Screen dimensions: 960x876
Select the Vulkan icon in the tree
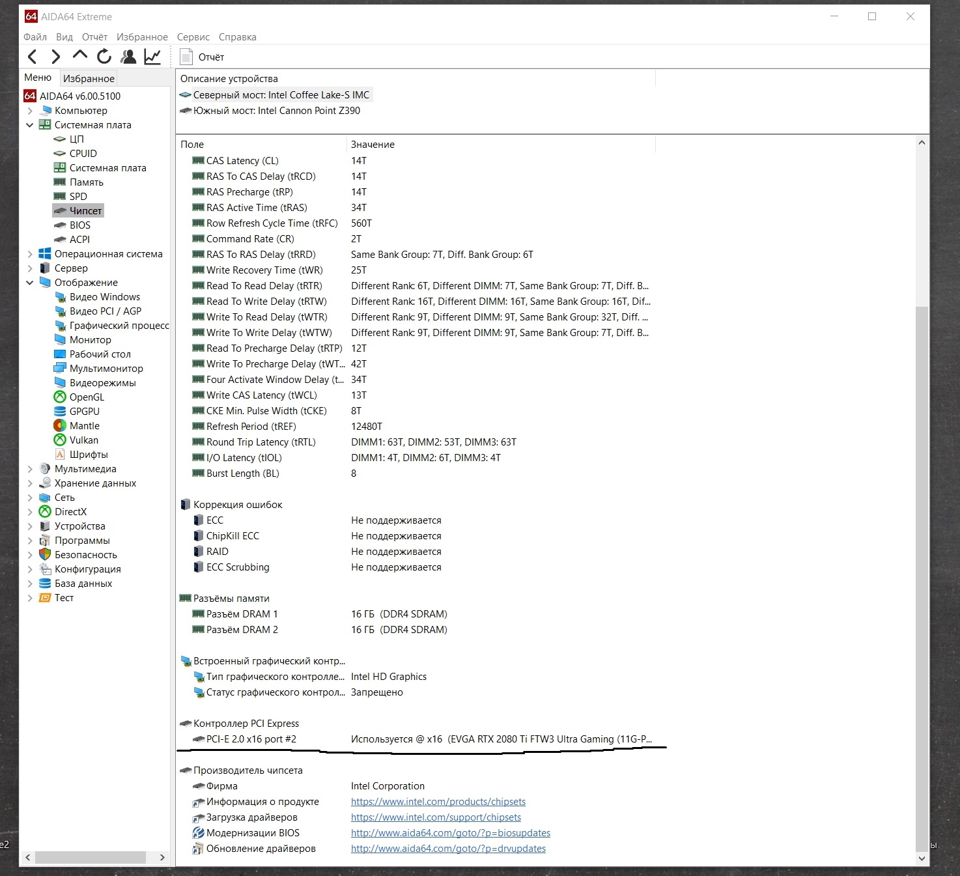pos(60,440)
